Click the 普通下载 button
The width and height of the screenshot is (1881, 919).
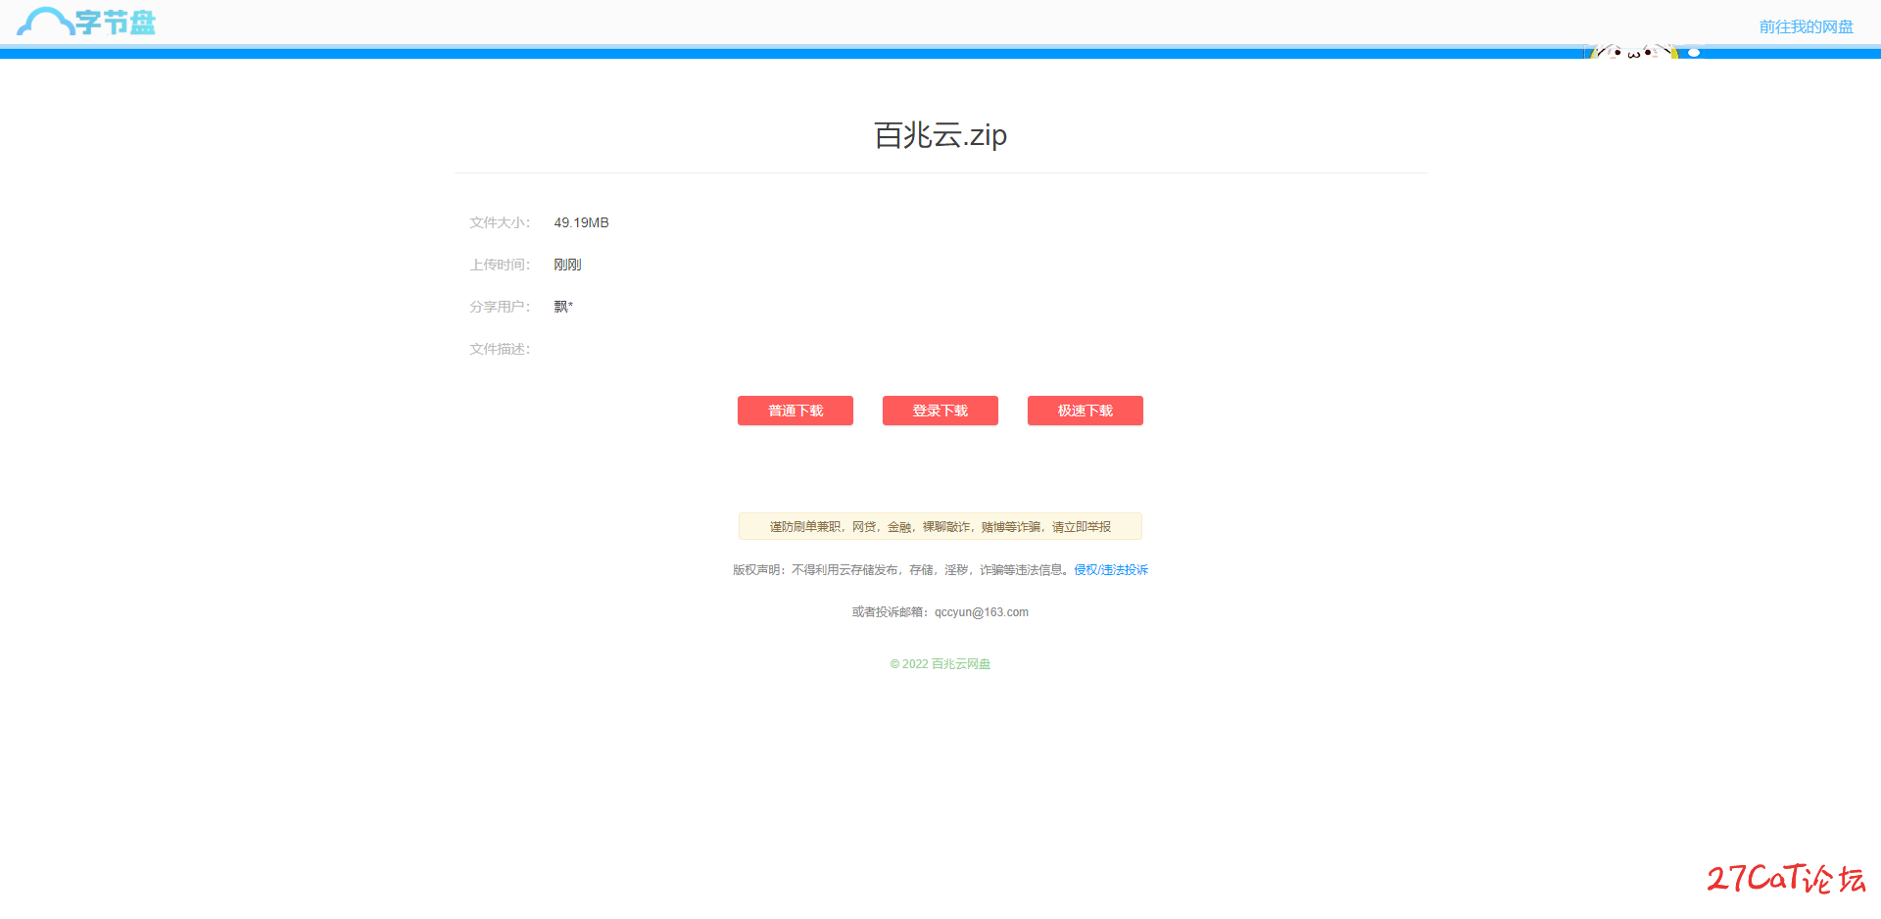[796, 411]
